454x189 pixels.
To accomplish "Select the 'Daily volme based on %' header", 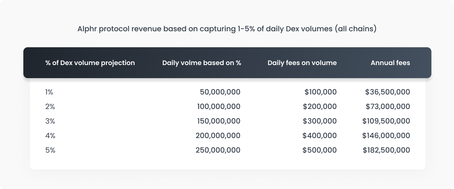I will click(202, 63).
